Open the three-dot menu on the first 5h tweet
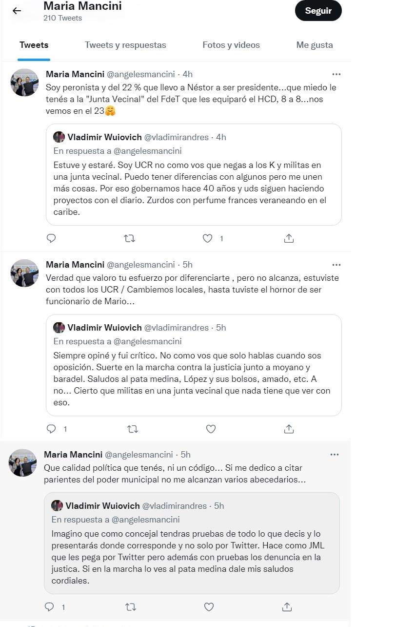The width and height of the screenshot is (396, 627). click(x=336, y=265)
